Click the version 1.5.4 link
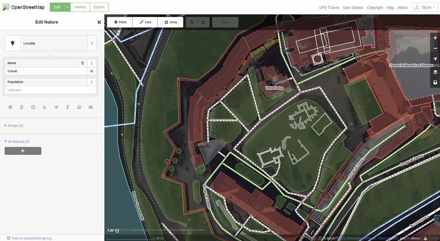This screenshot has height=241, width=440. pyautogui.click(x=435, y=238)
